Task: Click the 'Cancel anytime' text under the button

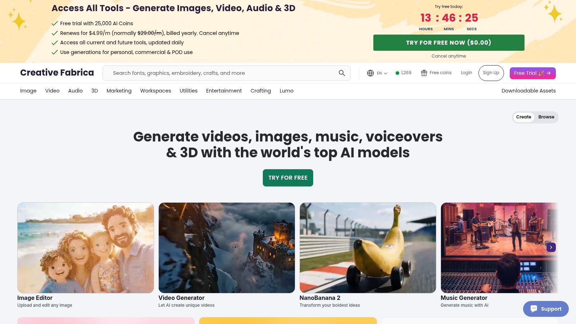Action: click(x=449, y=56)
